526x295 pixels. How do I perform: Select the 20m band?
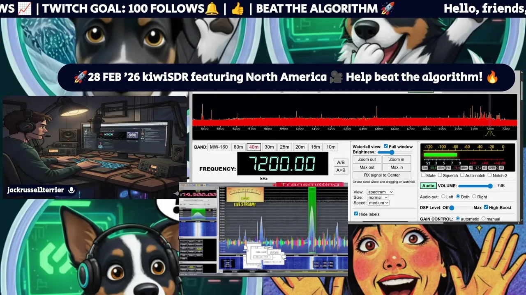(x=300, y=147)
